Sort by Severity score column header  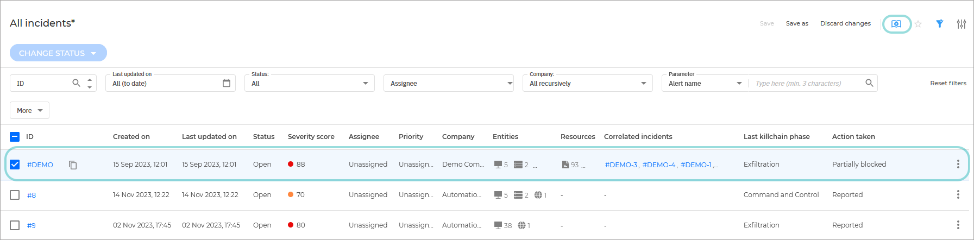311,137
